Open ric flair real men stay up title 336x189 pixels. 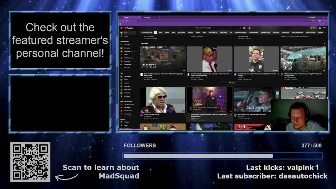click(x=152, y=114)
